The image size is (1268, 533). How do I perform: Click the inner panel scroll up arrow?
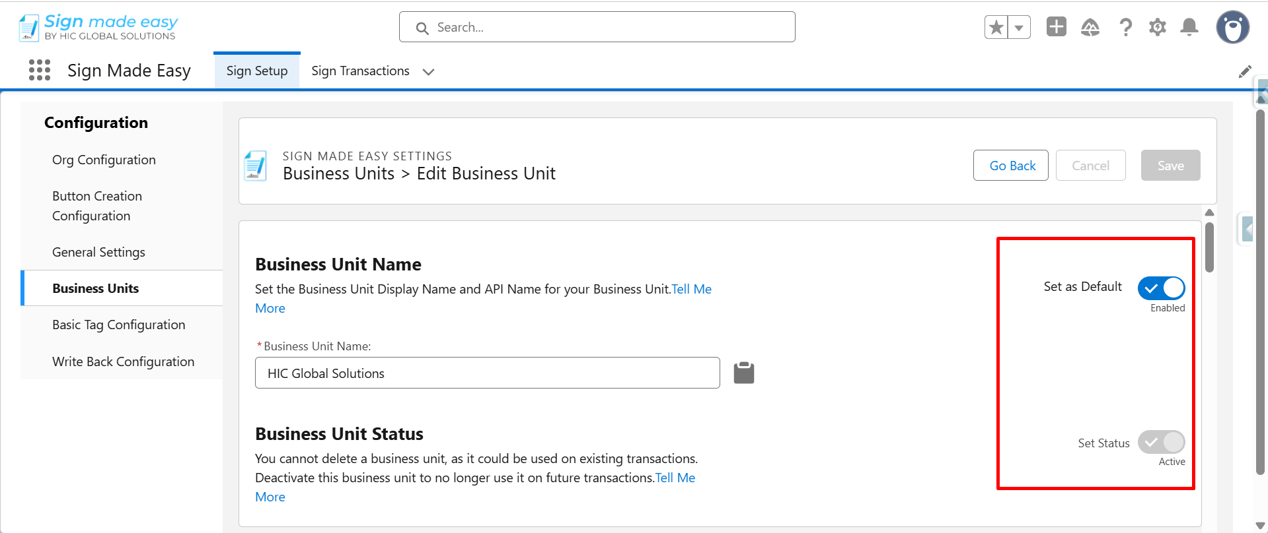tap(1209, 213)
